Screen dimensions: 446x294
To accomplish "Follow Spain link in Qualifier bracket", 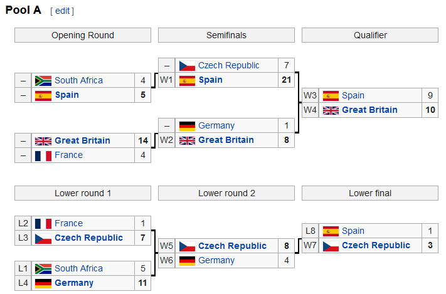I will click(x=353, y=95).
